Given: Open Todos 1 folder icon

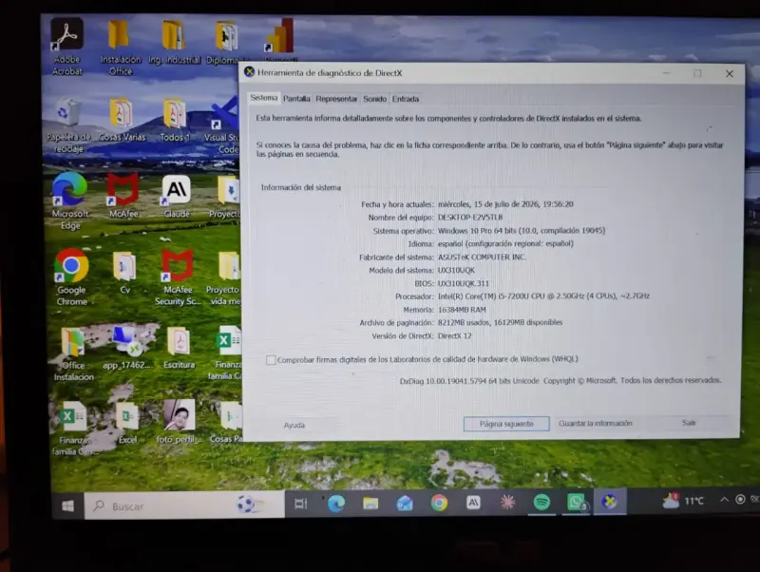Looking at the screenshot, I should [x=175, y=120].
